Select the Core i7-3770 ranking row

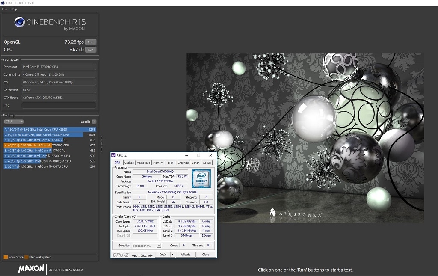[50, 151]
